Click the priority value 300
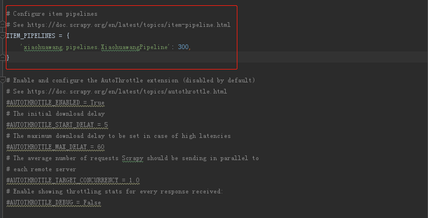The width and height of the screenshot is (428, 218). (x=183, y=47)
